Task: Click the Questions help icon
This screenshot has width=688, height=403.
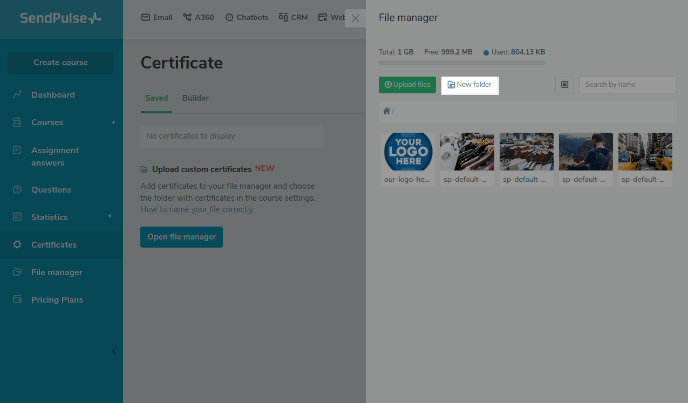Action: tap(17, 189)
